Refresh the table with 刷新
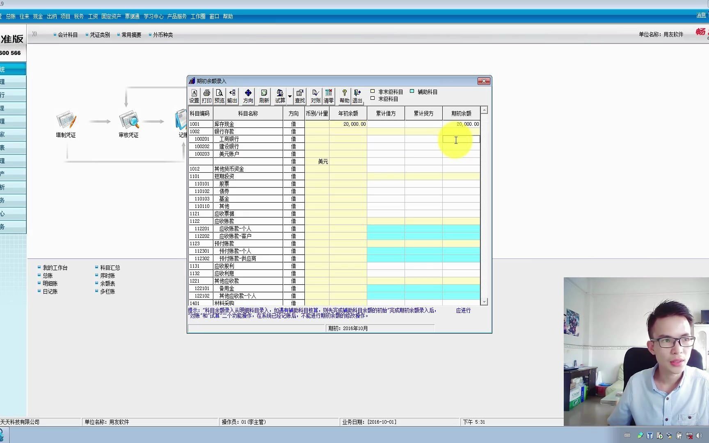 pos(264,96)
